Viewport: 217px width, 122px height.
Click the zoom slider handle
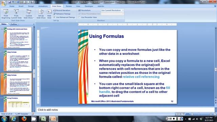[x=199, y=114]
